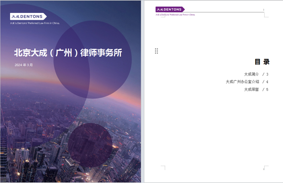Image resolution: width=283 pixels, height=183 pixels.
Task: Open the contents entry 大成简介 / 3
Action: coord(256,74)
